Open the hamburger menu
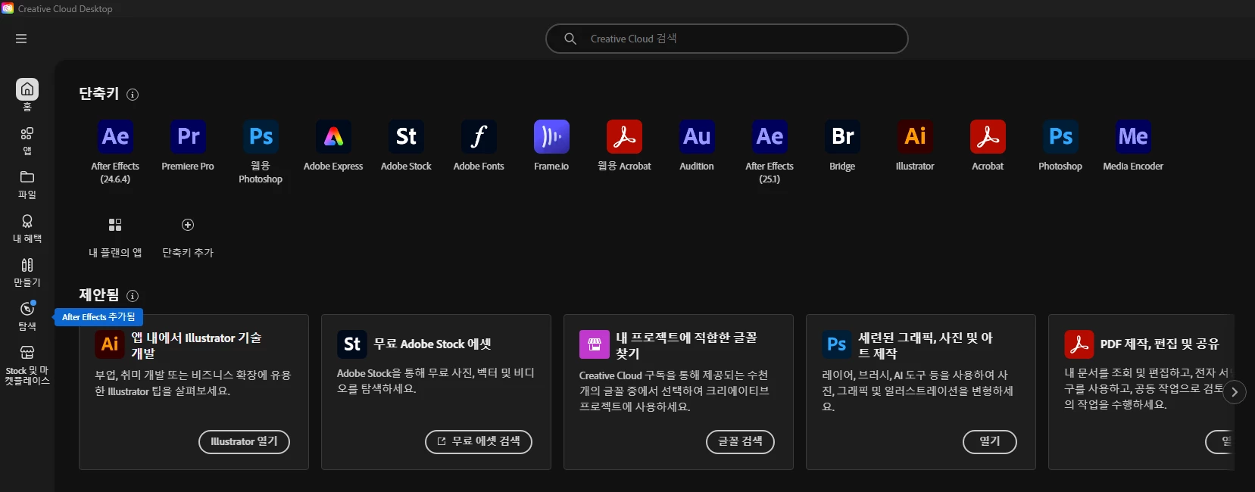Screen dimensions: 1255x492 coord(21,39)
